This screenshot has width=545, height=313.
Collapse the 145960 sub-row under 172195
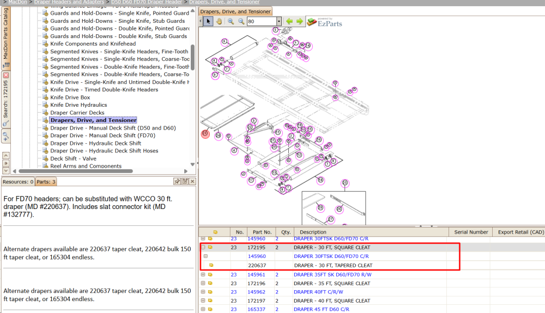tap(206, 256)
